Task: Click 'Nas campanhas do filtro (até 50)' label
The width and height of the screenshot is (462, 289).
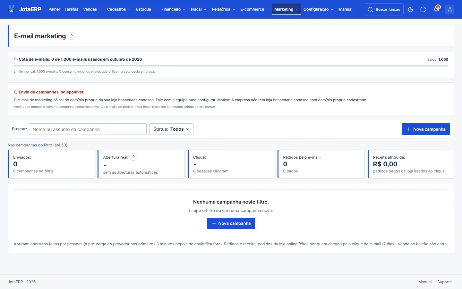Action: (x=38, y=145)
